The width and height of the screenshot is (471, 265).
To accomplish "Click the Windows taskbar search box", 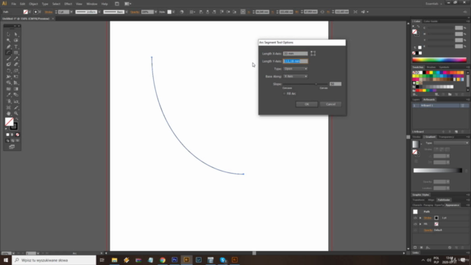I will pos(54,260).
